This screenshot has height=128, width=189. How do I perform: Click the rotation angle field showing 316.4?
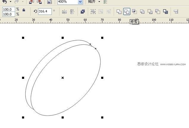click(45, 12)
